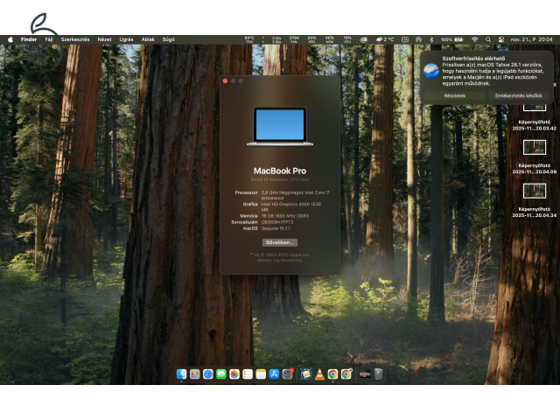
Task: Click the SSD usage status item
Action: [x=311, y=39]
